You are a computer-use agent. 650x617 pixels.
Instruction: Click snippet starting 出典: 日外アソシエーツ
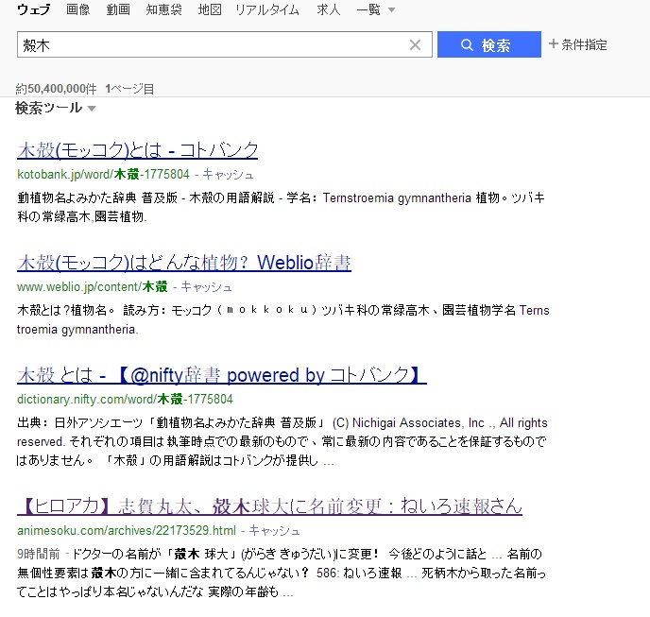pos(282,441)
